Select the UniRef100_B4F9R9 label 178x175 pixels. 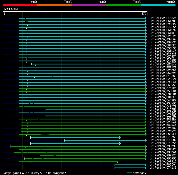(x=163, y=101)
